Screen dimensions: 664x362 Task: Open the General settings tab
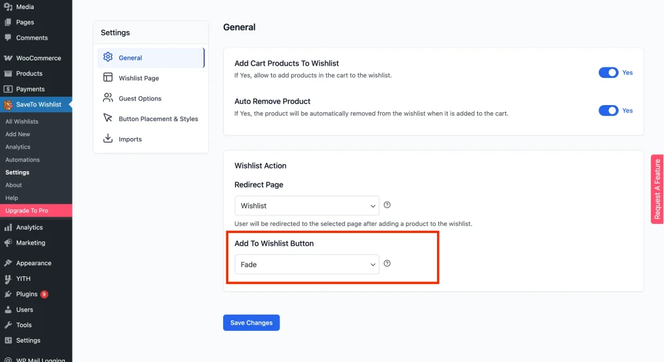click(x=150, y=58)
